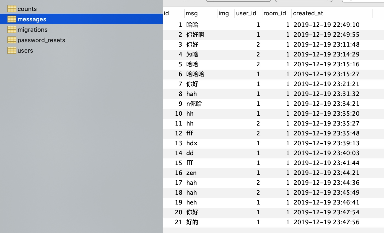
Task: Click timestamp 2019-12-19 23:35:27
Action: pos(326,123)
